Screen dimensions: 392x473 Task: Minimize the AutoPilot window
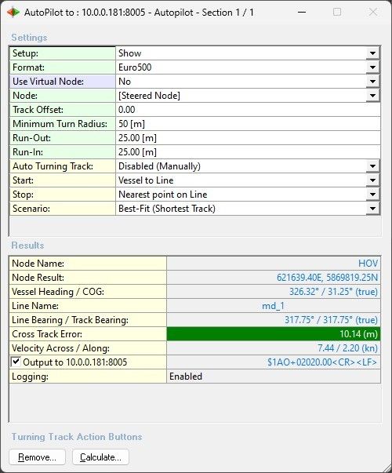point(302,13)
